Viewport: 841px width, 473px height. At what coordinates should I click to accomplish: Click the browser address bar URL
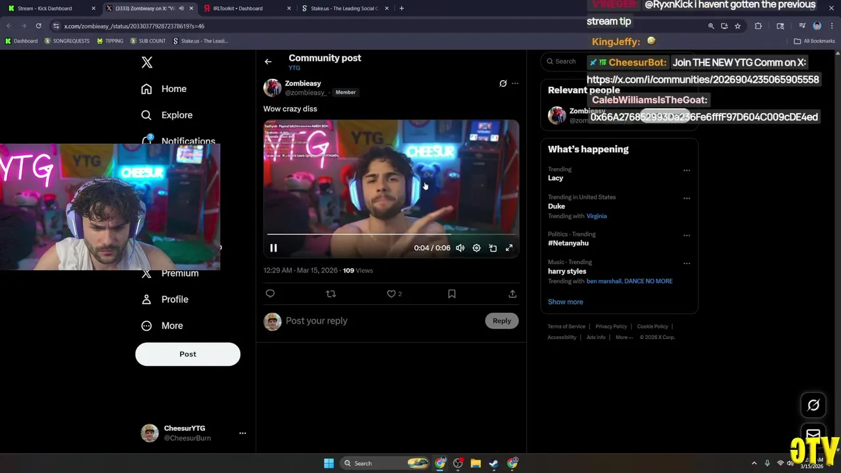[134, 26]
